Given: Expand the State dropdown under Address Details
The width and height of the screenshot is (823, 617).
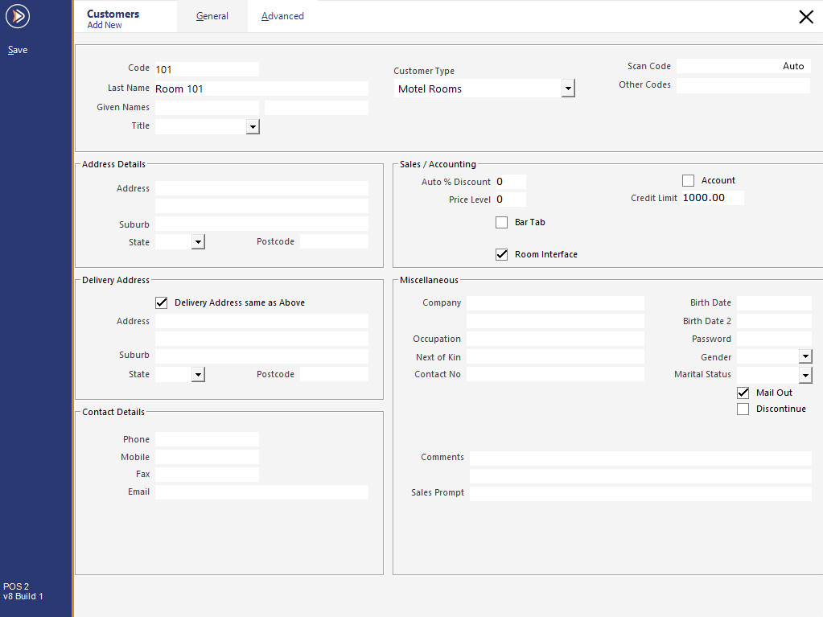Looking at the screenshot, I should (197, 241).
